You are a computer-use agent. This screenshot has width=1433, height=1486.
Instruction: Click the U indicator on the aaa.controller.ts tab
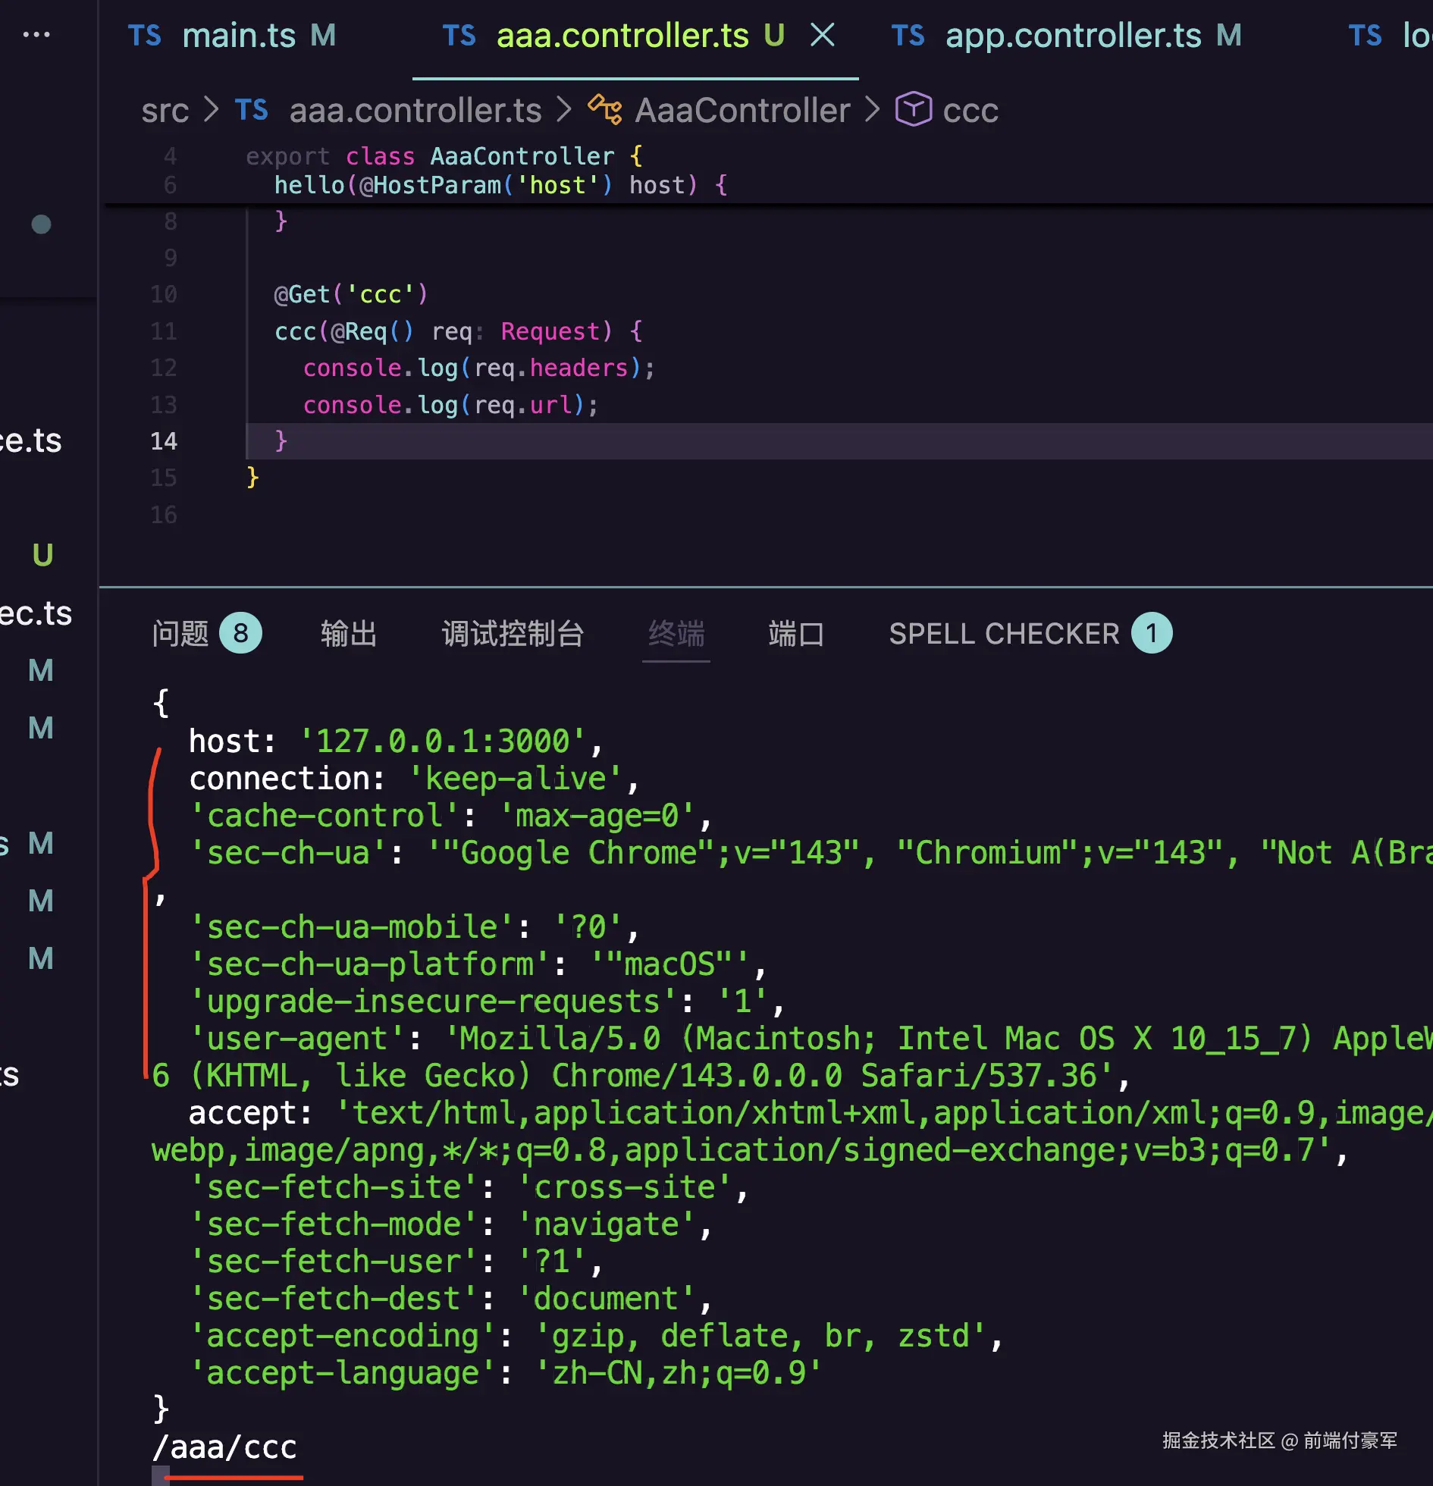[774, 36]
